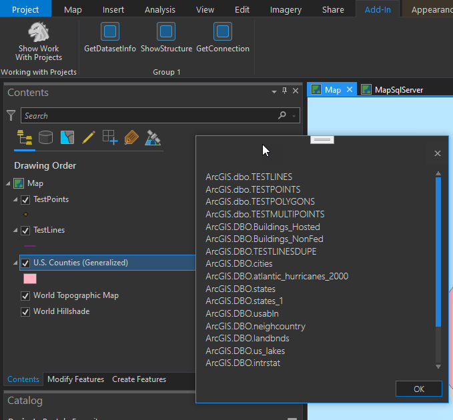Screen dimensions: 453x420
Task: Collapse the Map node in Drawing Order
Action: coord(9,183)
